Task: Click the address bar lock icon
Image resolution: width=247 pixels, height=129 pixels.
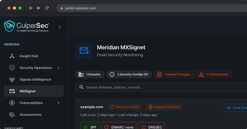Action: coord(61,8)
